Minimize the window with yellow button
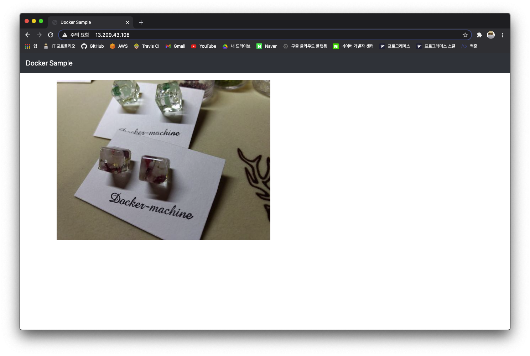The width and height of the screenshot is (530, 356). point(34,21)
